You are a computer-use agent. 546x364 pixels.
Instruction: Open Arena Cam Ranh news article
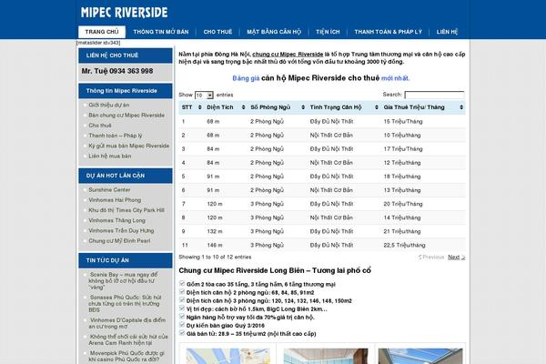tap(127, 339)
